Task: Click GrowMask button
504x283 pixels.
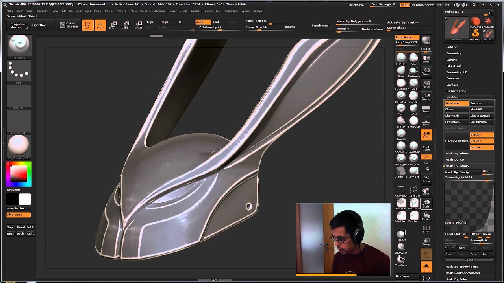Action: pos(456,122)
